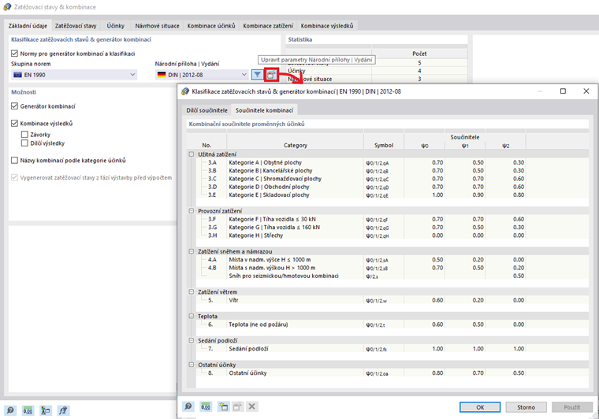The image size is (599, 419).
Task: Collapse the Zatížení větrem group
Action: point(192,291)
